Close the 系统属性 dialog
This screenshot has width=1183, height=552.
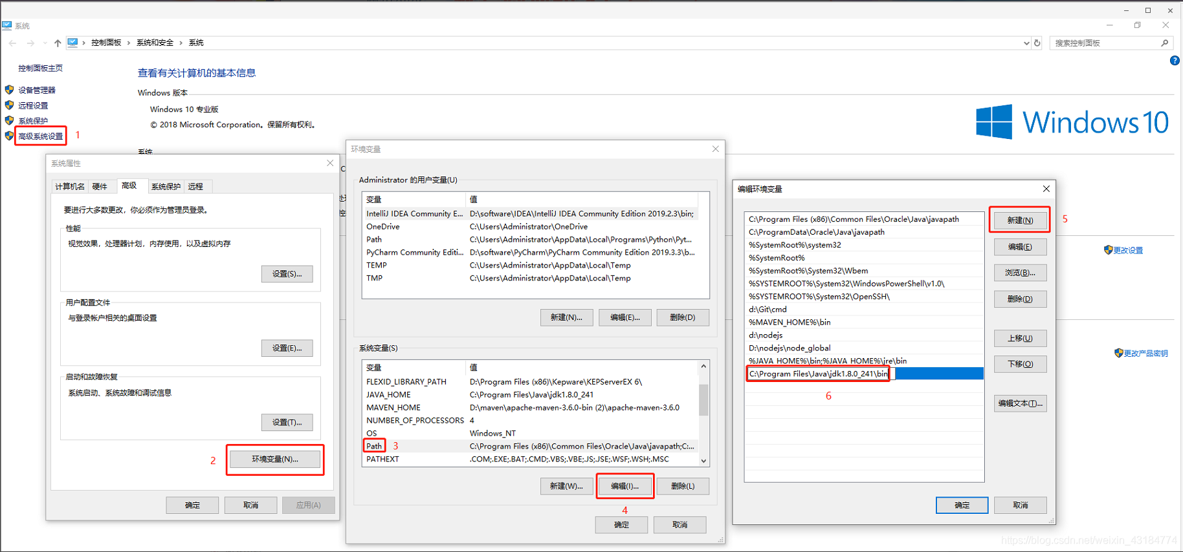click(330, 164)
